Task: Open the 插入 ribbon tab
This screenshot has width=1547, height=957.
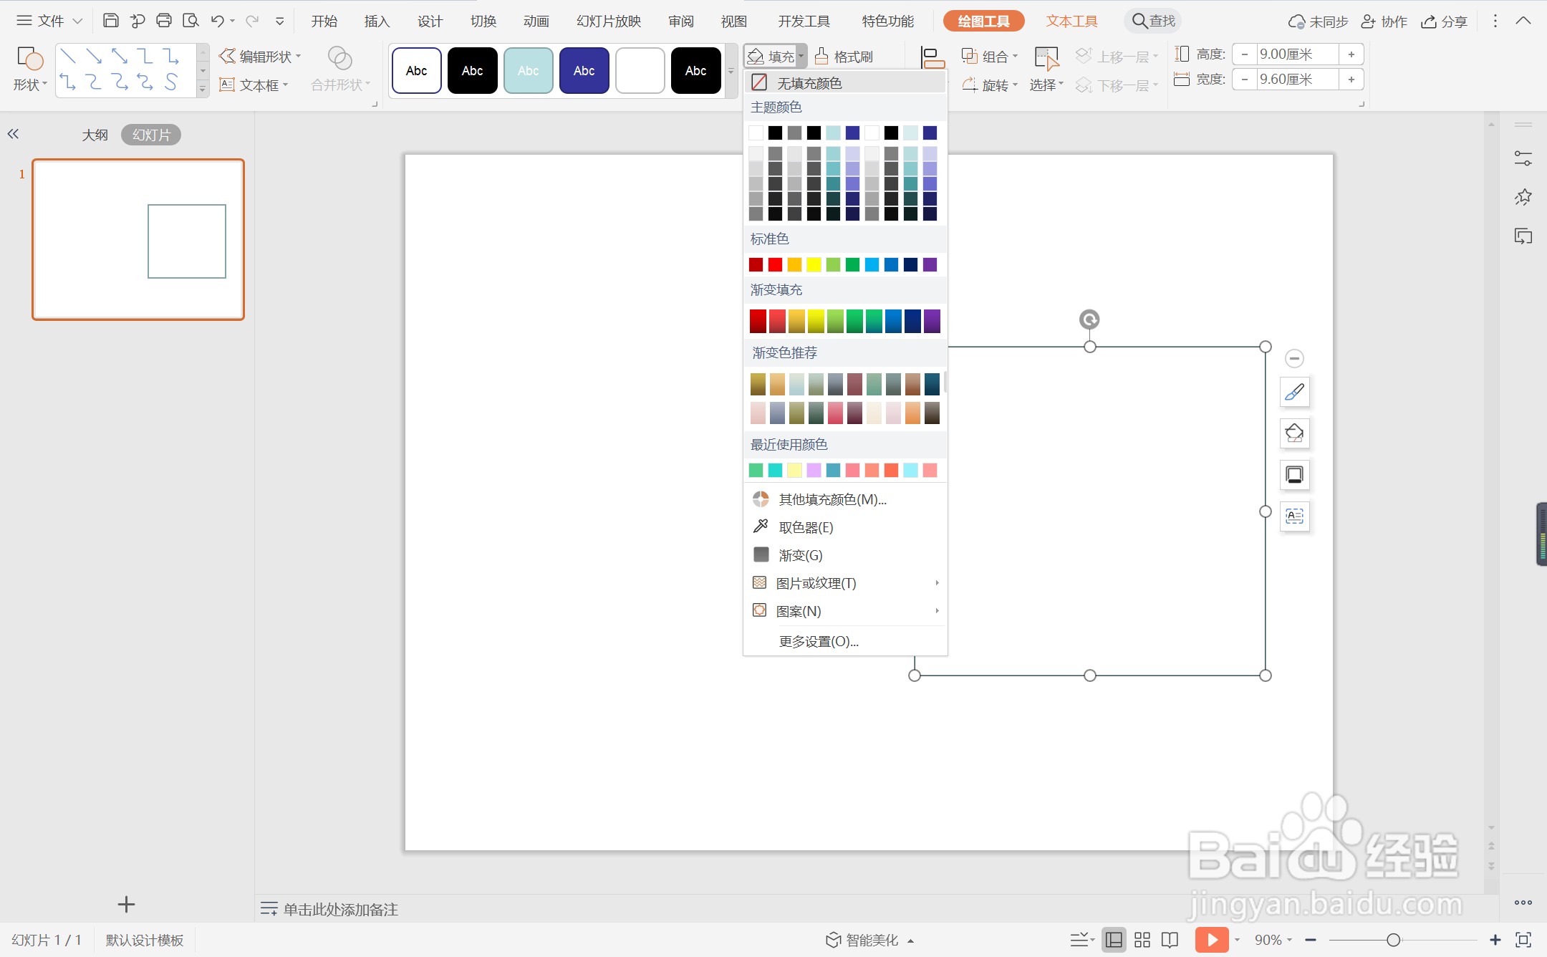Action: point(377,21)
